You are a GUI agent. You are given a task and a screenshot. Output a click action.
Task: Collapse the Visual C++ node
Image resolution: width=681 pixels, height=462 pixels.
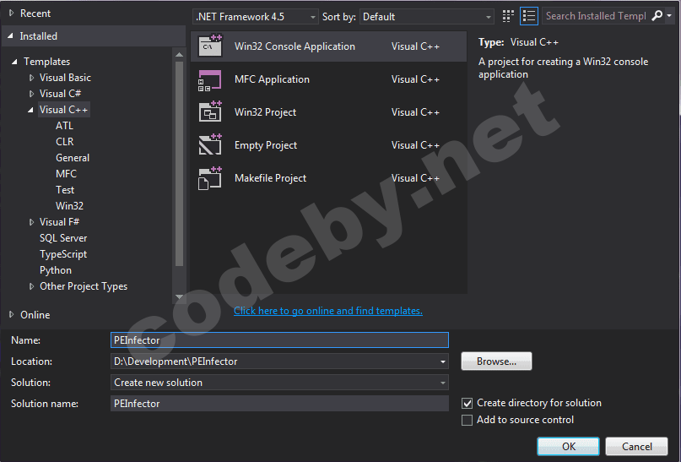pyautogui.click(x=30, y=110)
